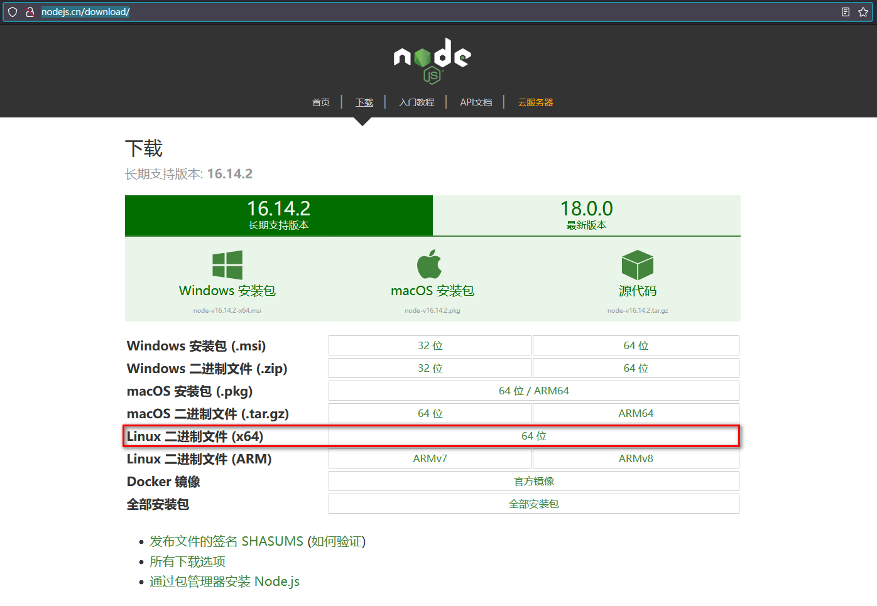Open 通过包管理器安装 Node.js link
Screen dimensions: 877x606
(x=224, y=582)
